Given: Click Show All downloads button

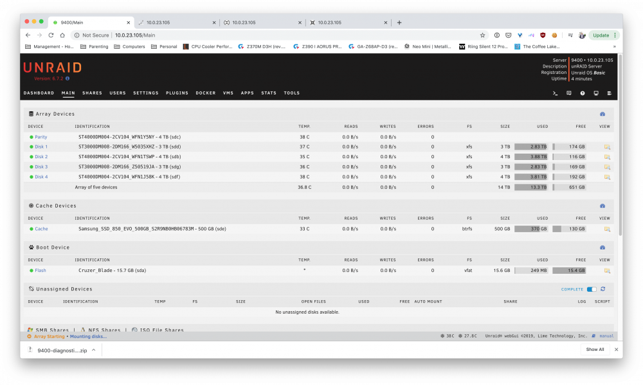Looking at the screenshot, I should click(x=595, y=350).
